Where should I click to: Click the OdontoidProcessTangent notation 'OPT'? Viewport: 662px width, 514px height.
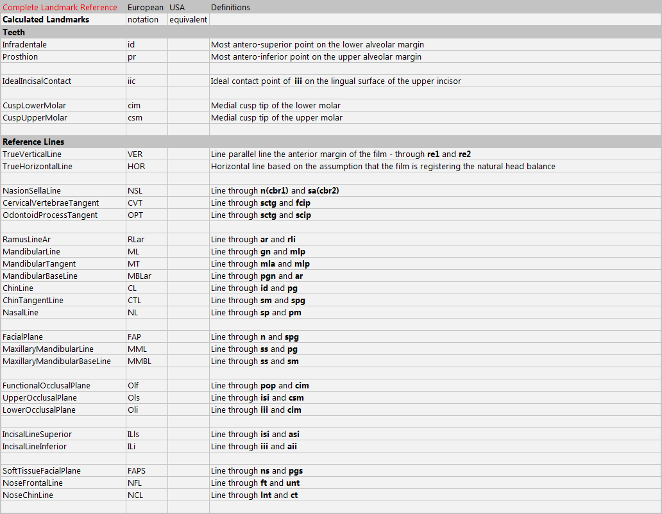click(135, 215)
